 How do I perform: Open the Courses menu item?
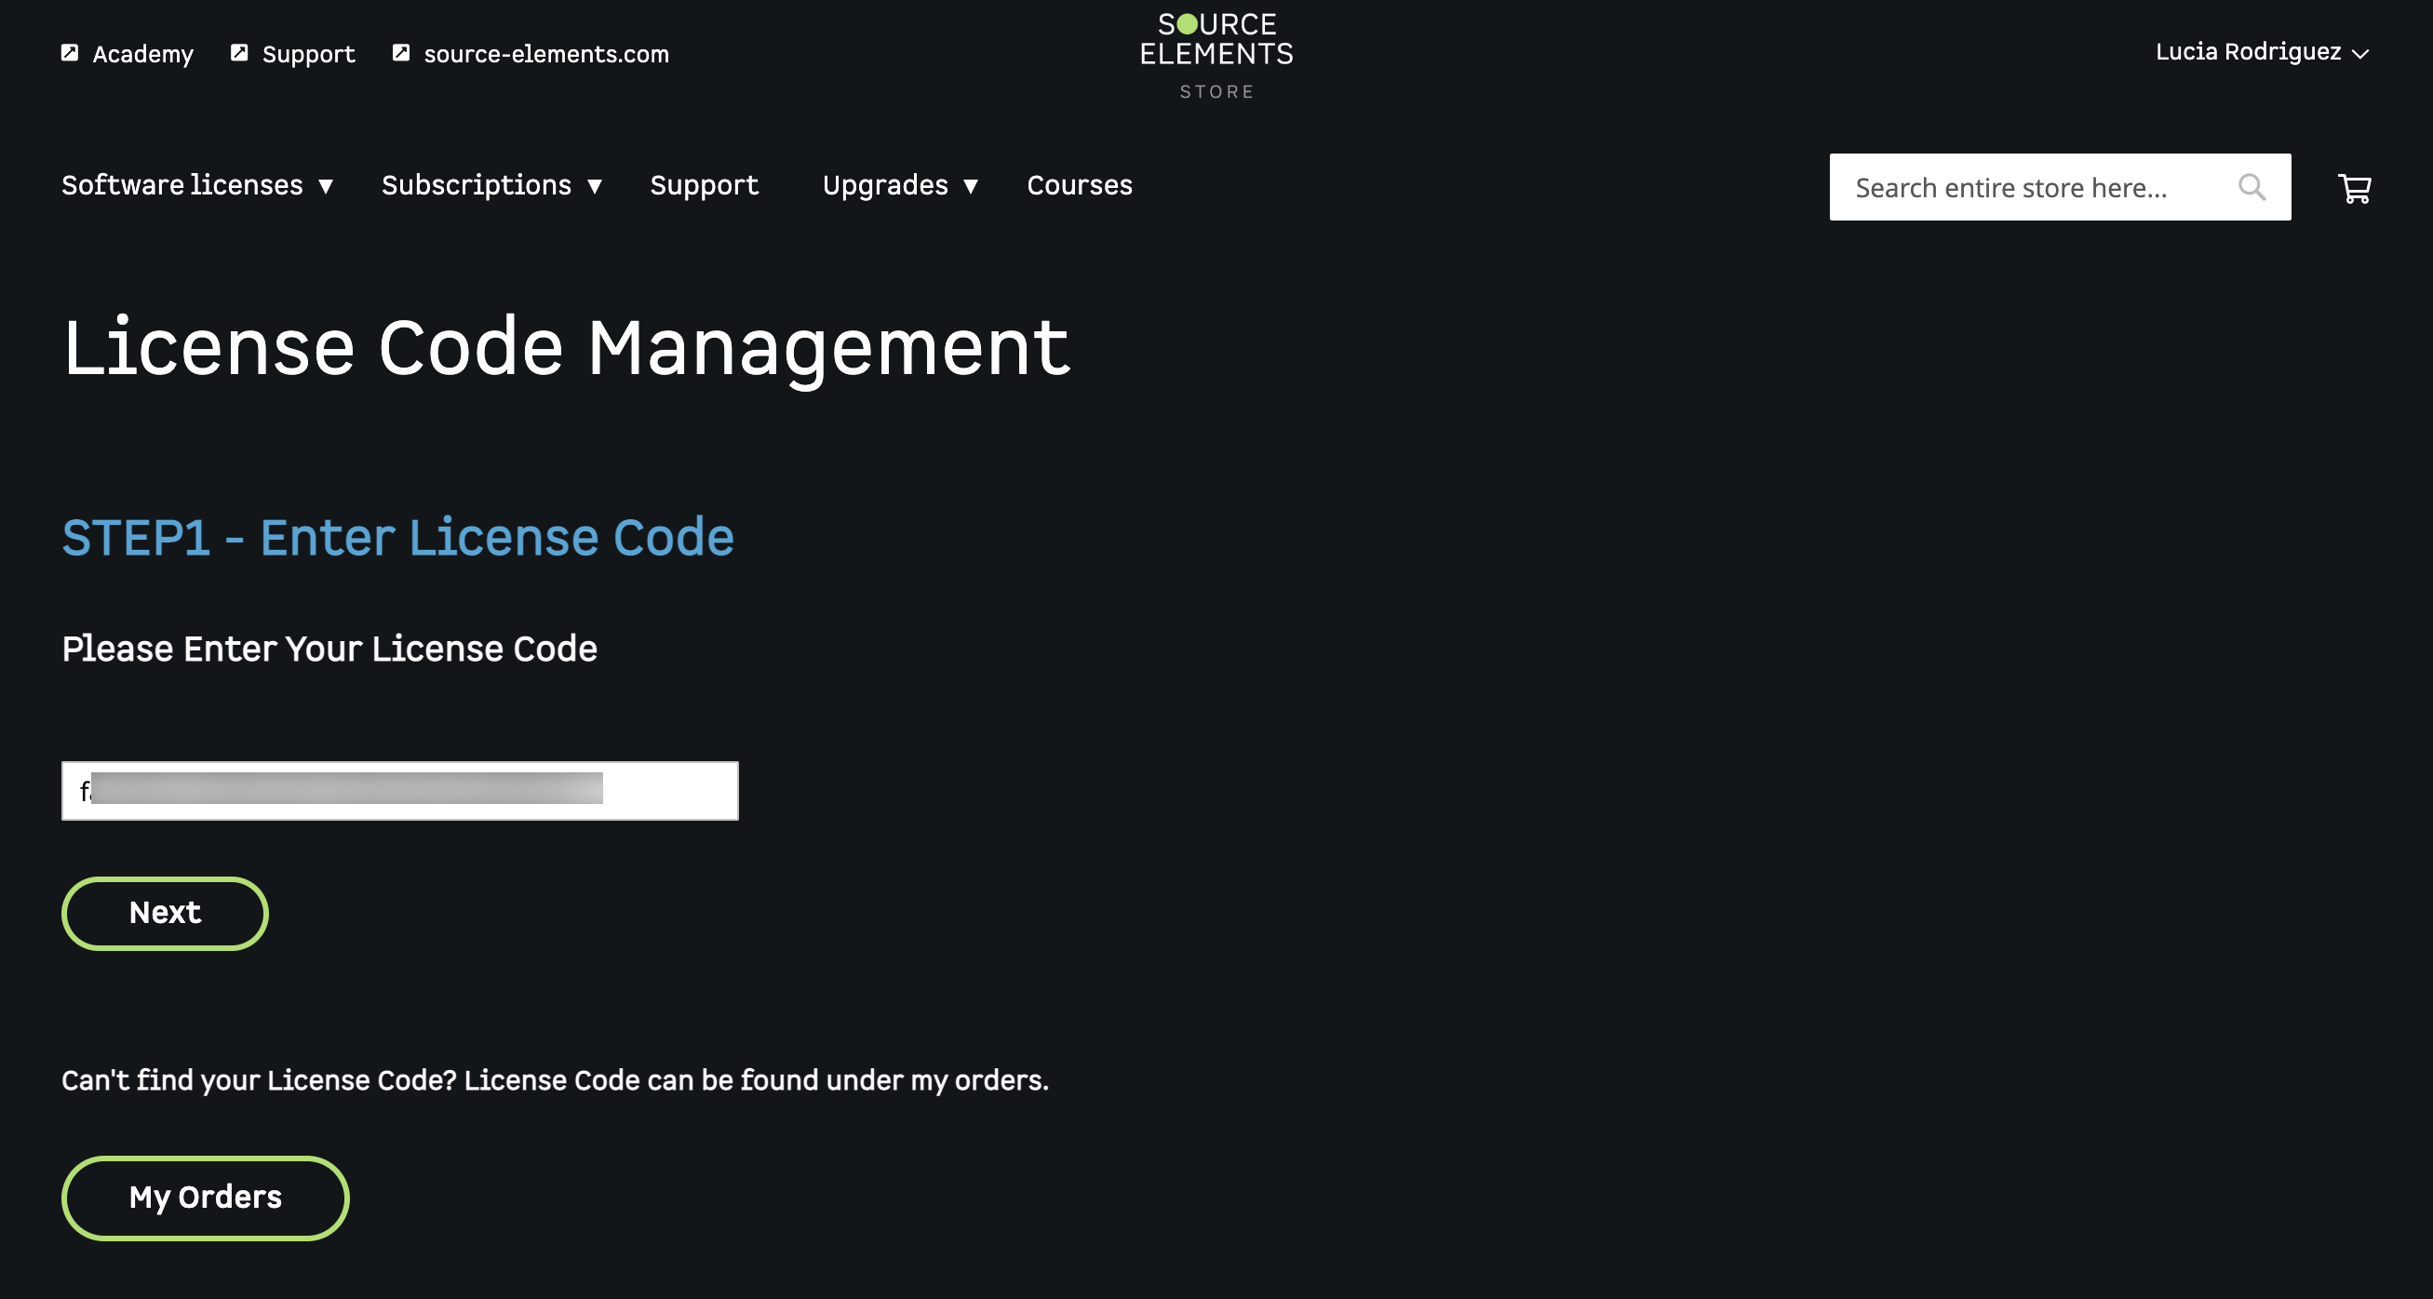(x=1080, y=185)
